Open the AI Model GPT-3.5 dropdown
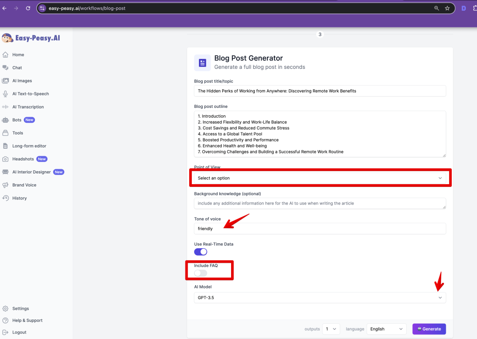Viewport: 477px width, 339px height. coord(320,298)
